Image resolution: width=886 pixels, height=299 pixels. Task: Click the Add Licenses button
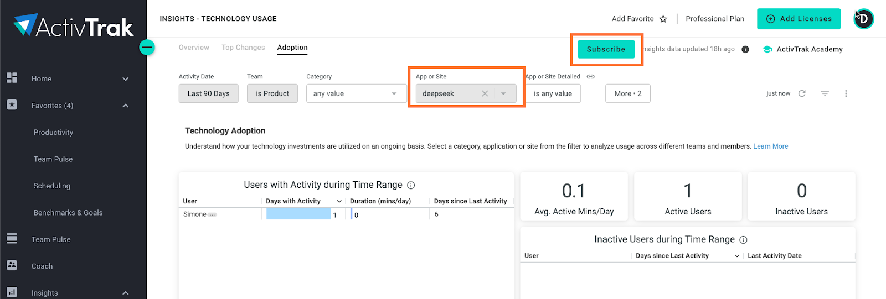799,19
